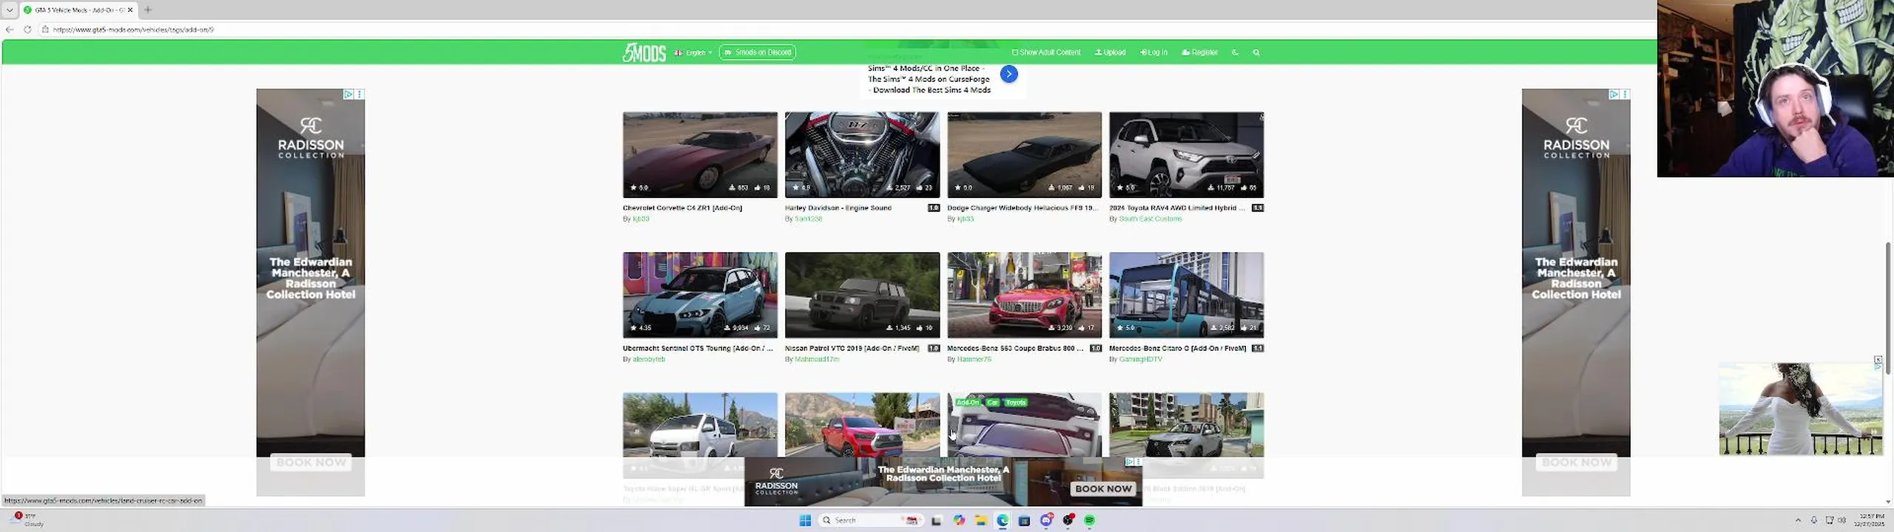The height and width of the screenshot is (532, 1894).
Task: Open the English language dropdown
Action: tap(693, 52)
